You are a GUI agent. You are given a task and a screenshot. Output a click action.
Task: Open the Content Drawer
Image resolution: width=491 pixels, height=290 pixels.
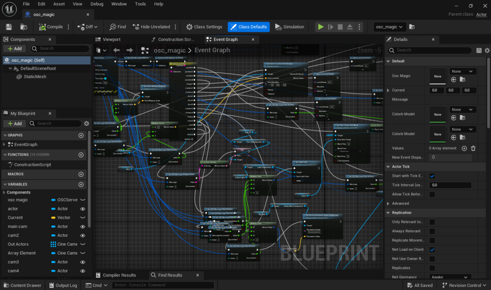pos(22,285)
